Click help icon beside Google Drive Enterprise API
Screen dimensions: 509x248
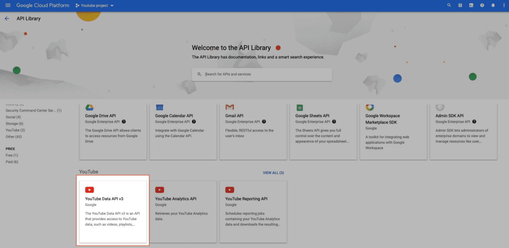[124, 122]
